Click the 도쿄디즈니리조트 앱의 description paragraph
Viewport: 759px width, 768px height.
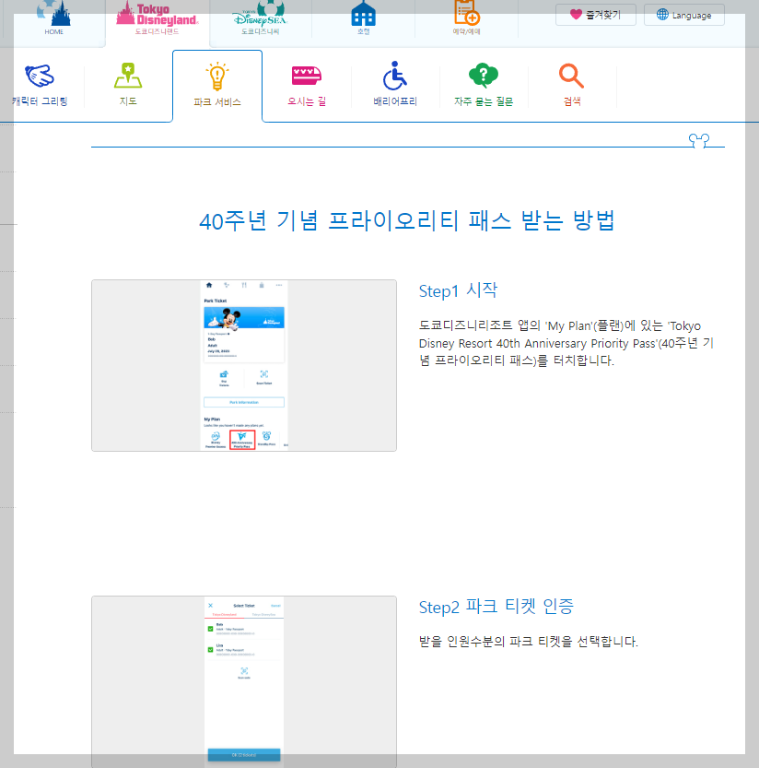click(566, 343)
